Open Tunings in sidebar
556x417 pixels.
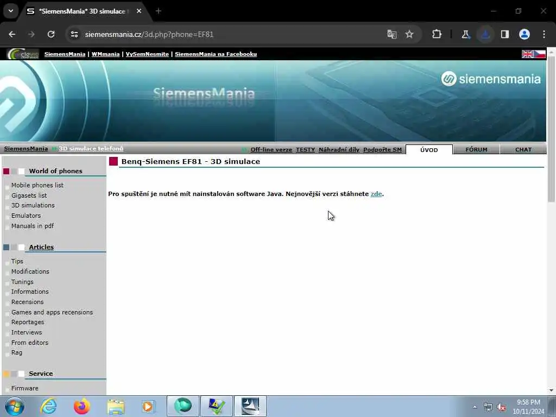[x=22, y=282]
